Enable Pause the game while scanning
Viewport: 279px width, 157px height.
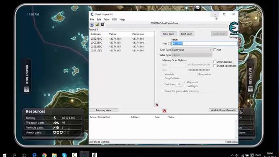[163, 91]
